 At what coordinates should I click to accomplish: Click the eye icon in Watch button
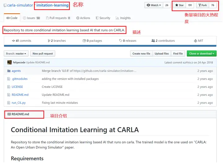point(148,5)
